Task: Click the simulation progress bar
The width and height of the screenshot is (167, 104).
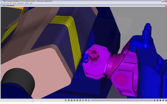Action: click(122, 100)
